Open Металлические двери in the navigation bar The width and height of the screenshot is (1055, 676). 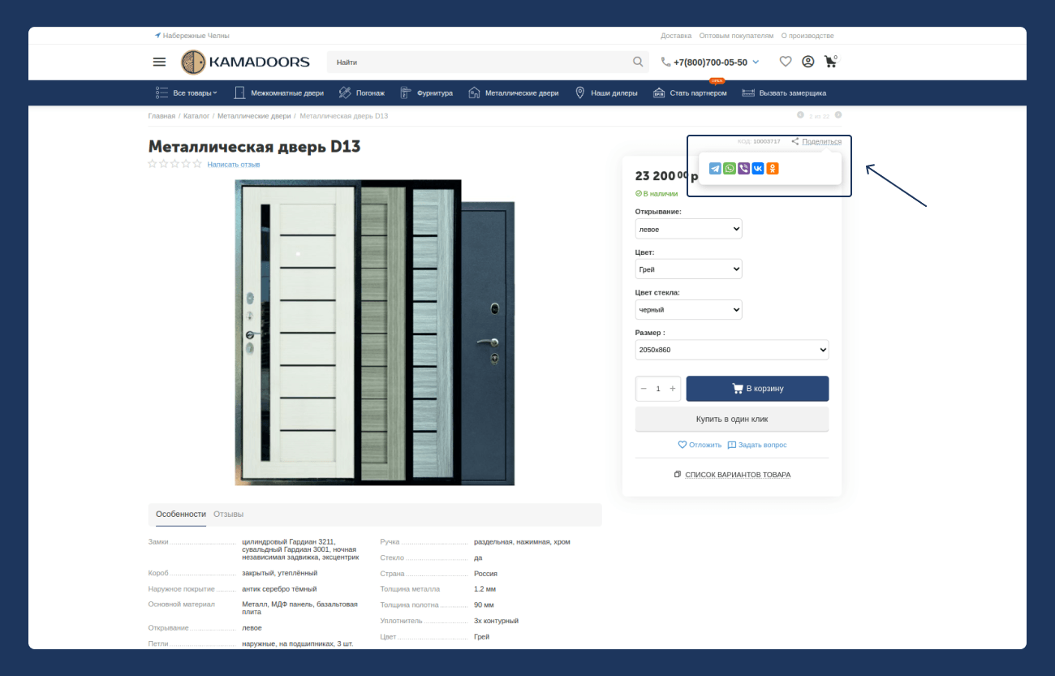[x=514, y=93]
